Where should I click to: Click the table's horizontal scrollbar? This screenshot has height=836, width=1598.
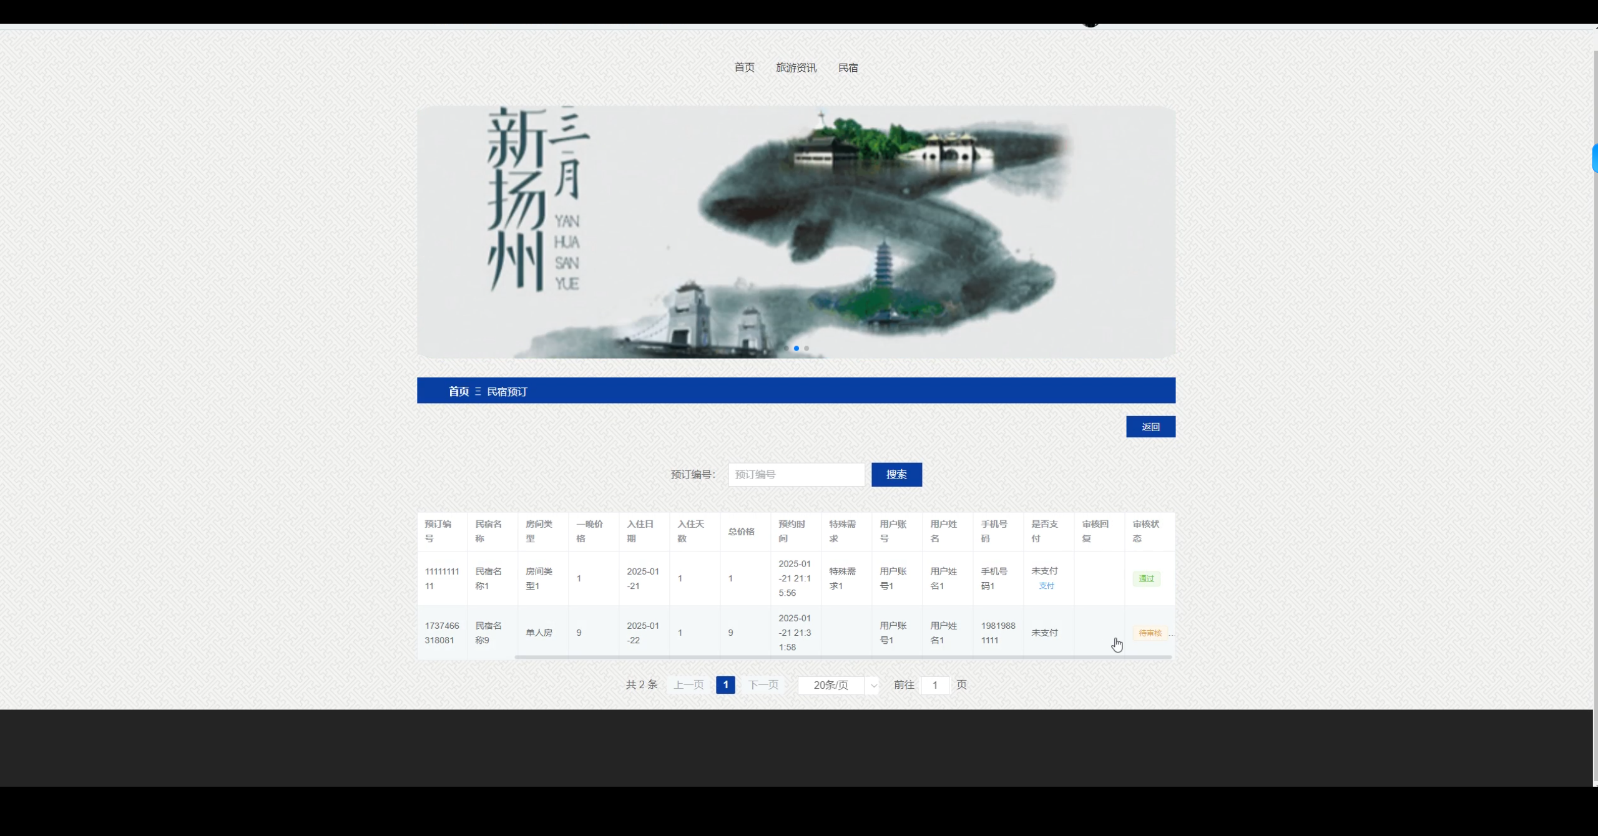843,657
